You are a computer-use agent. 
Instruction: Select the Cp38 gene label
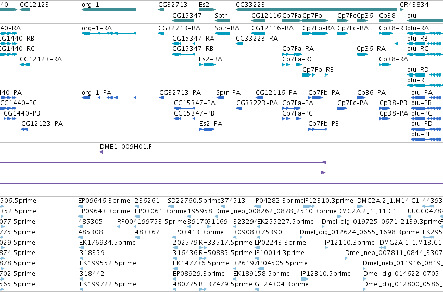[387, 15]
